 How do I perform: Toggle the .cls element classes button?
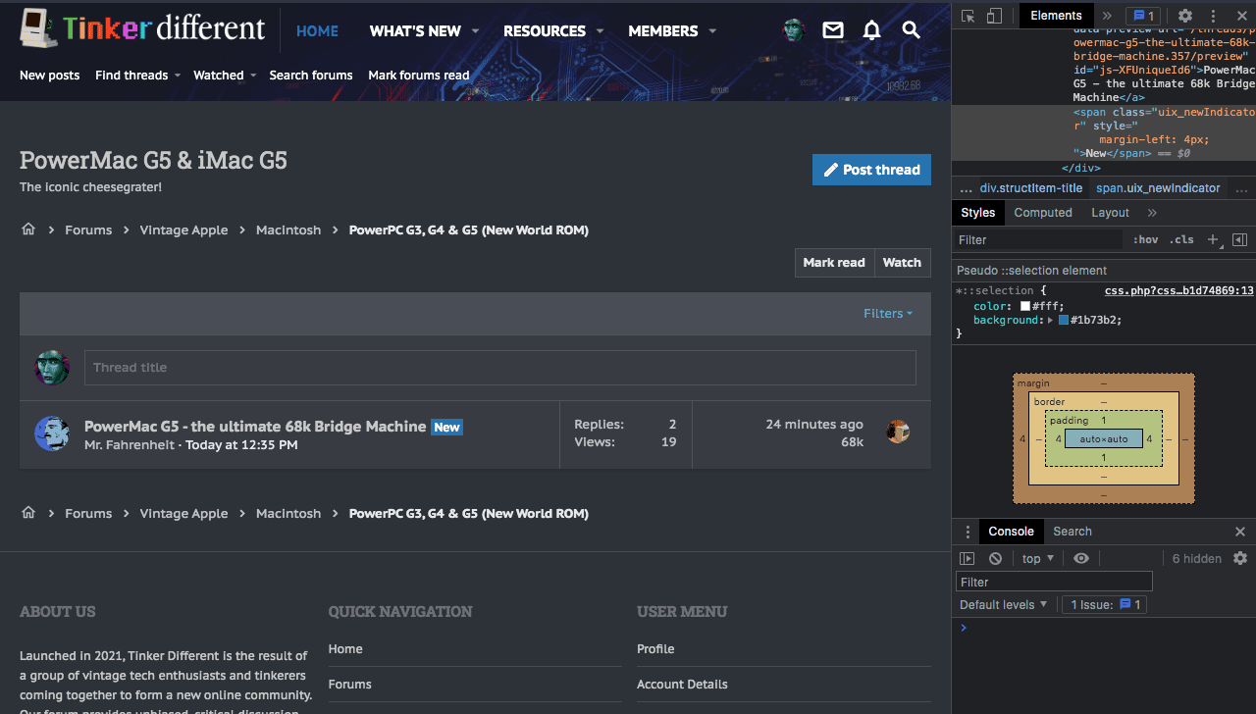[x=1183, y=239]
